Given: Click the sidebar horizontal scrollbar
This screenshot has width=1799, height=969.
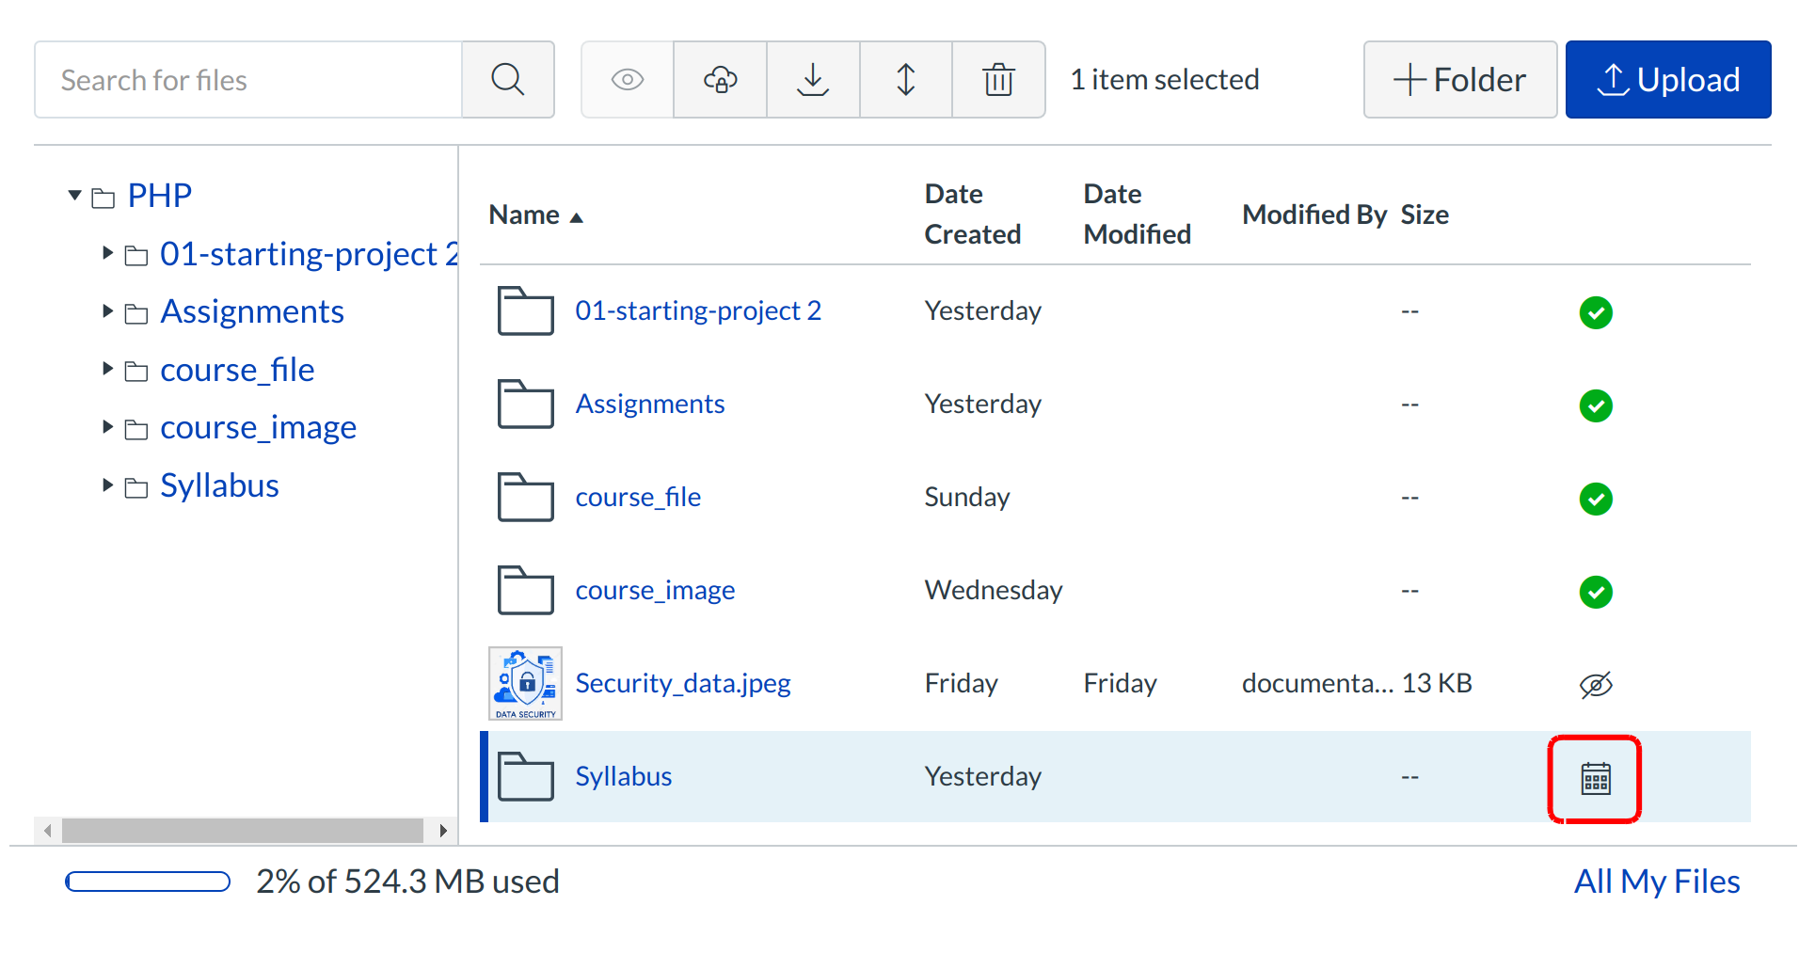Looking at the screenshot, I should [x=243, y=831].
